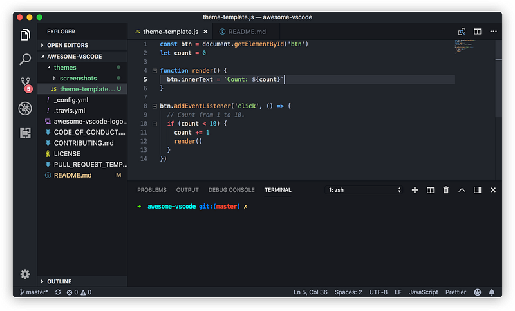Open the LICENSE file in explorer
The width and height of the screenshot is (515, 311).
pos(67,154)
